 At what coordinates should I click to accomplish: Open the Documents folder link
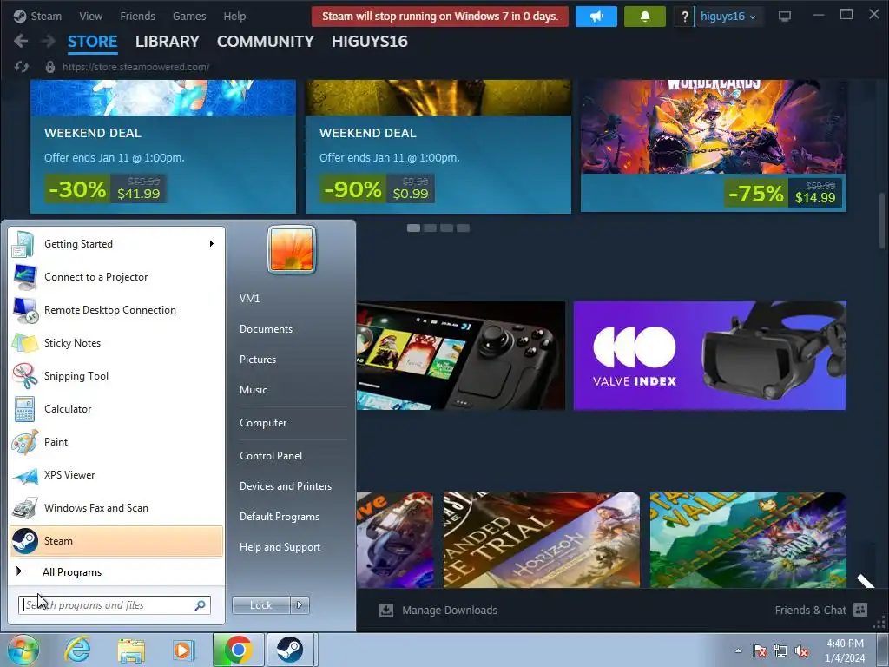(x=266, y=329)
